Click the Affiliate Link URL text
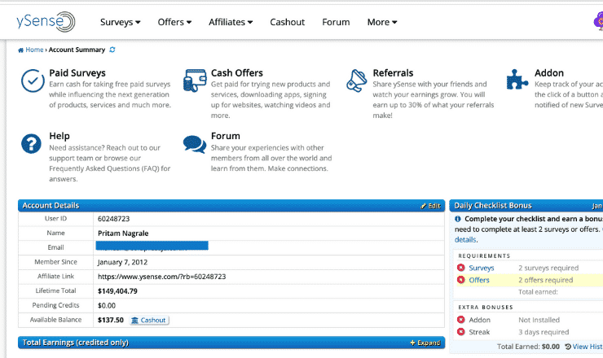Image resolution: width=603 pixels, height=358 pixels. (x=162, y=277)
